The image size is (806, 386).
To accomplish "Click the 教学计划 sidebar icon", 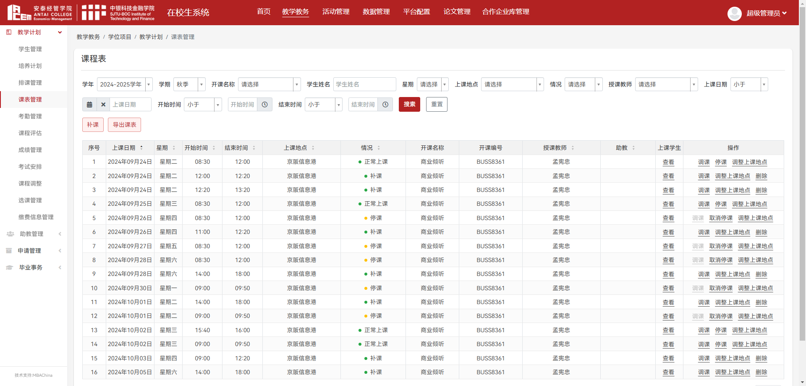I will point(9,32).
